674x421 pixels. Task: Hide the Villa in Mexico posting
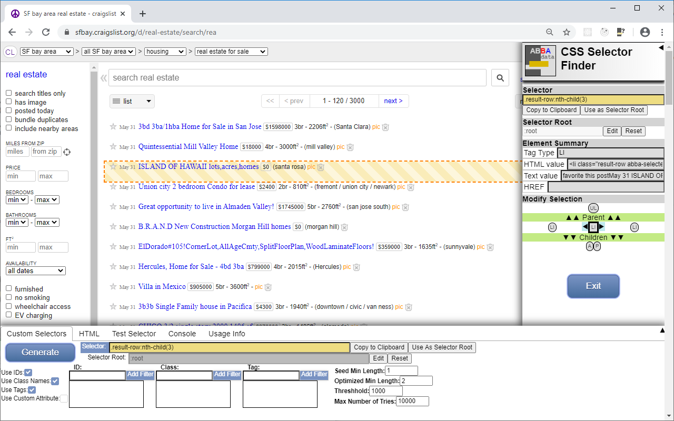268,287
